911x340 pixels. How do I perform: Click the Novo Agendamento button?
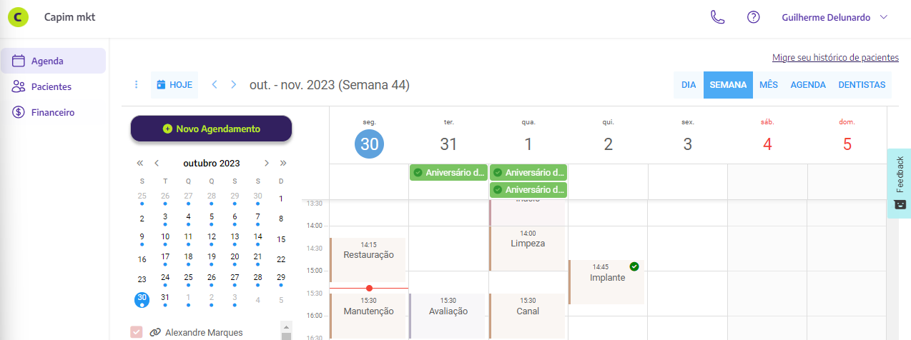click(x=211, y=129)
